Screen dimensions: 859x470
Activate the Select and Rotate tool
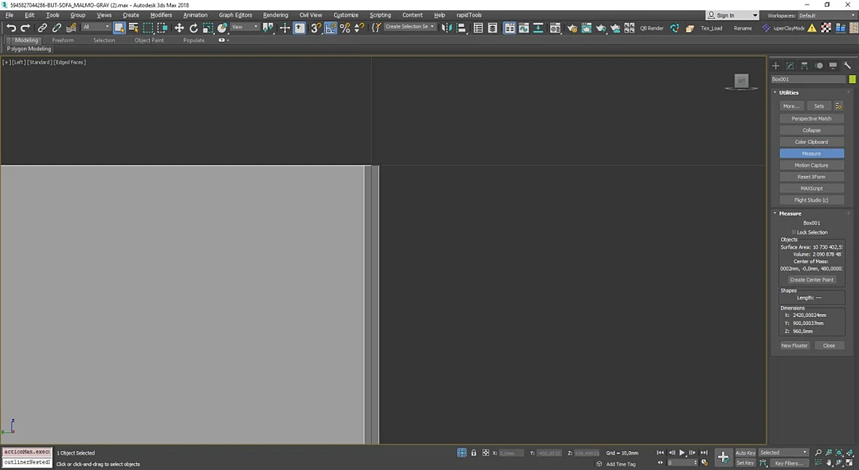click(194, 28)
